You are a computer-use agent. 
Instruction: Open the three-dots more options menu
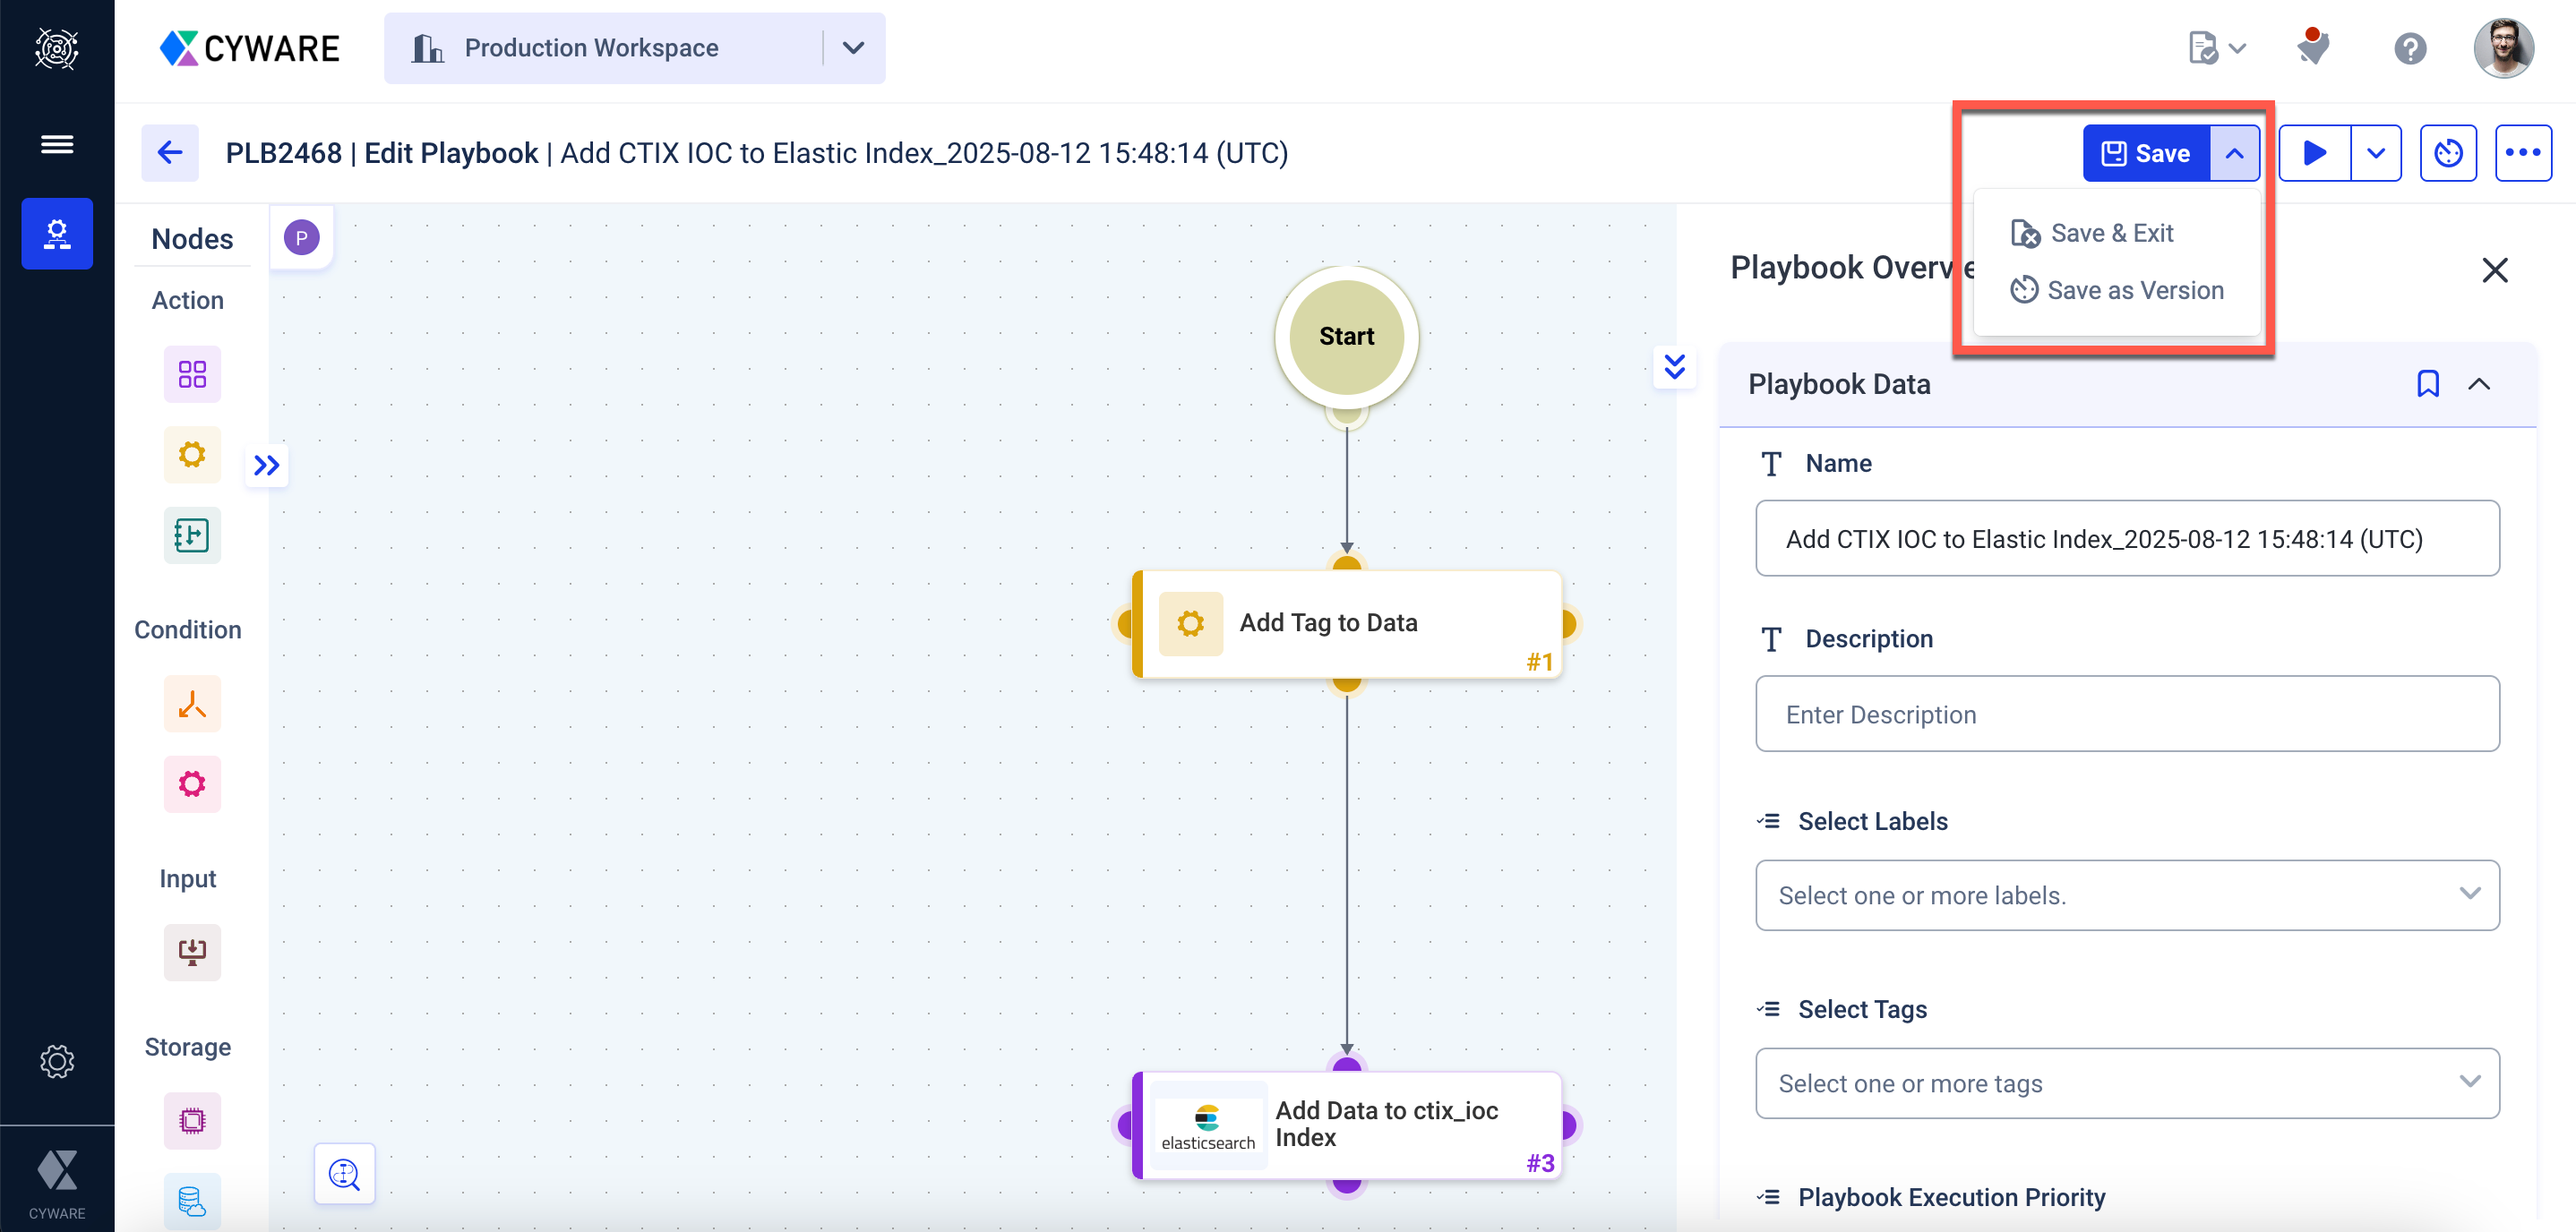tap(2522, 153)
